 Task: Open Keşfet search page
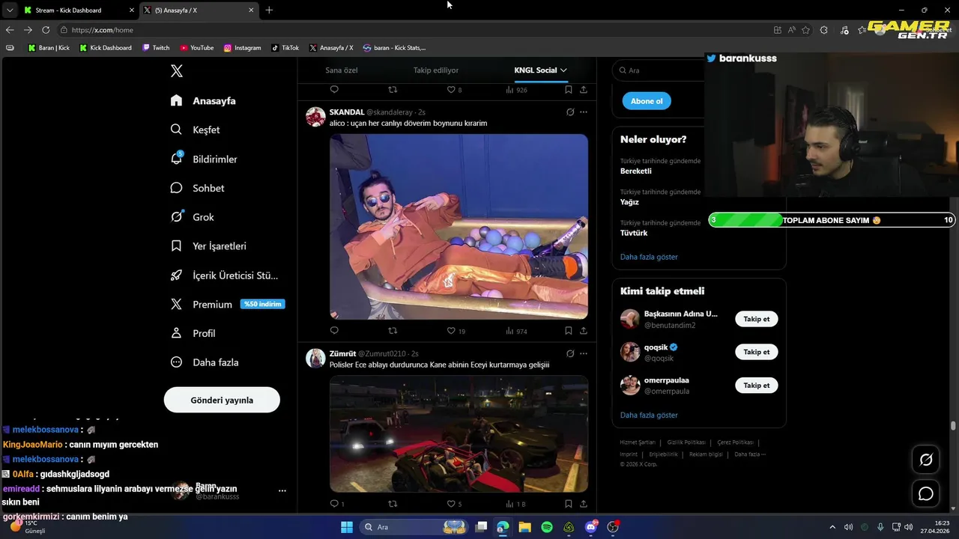coord(195,130)
